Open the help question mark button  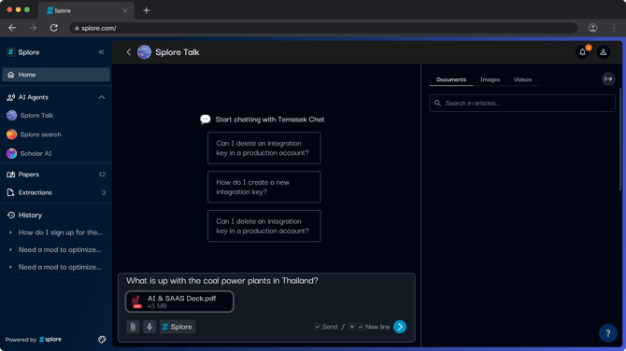(x=607, y=333)
